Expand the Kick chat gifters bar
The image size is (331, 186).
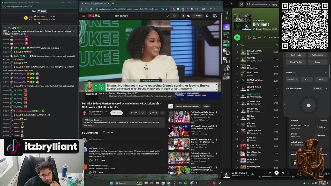click(39, 23)
